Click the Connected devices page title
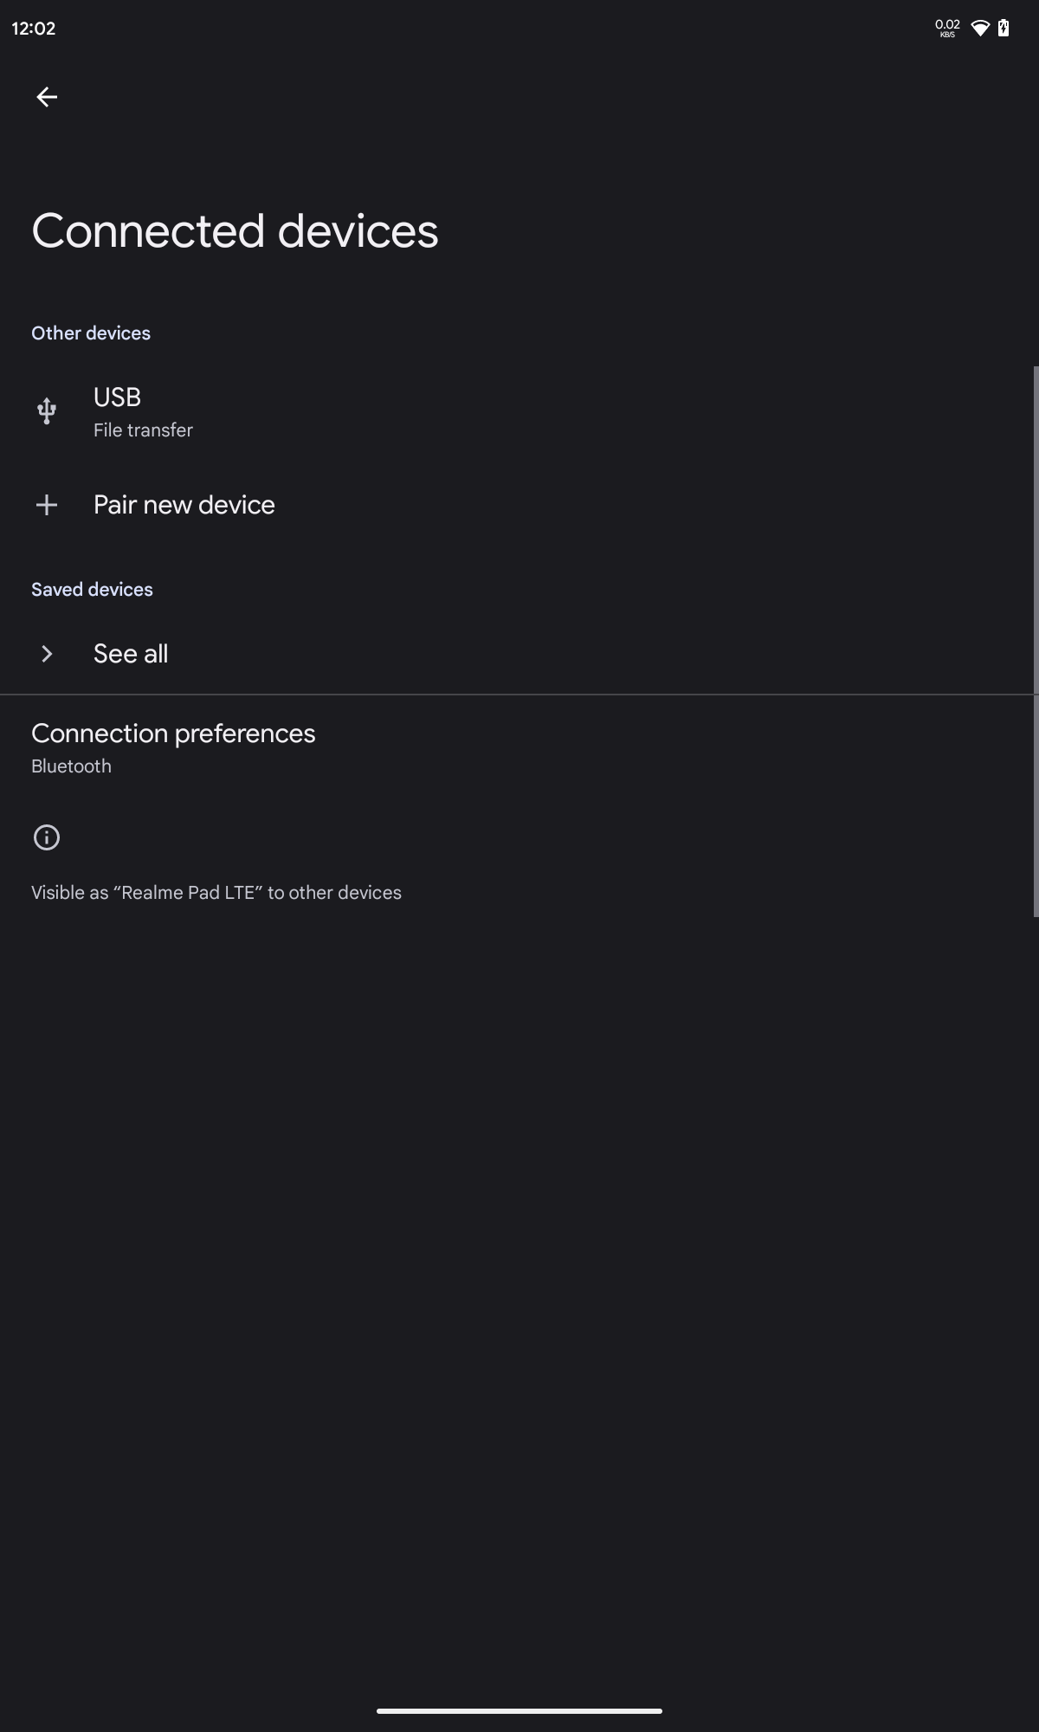Viewport: 1039px width, 1732px height. (x=235, y=231)
